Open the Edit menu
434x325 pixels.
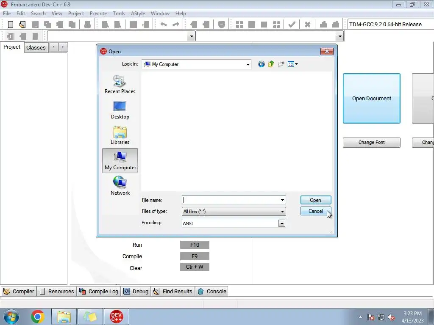coord(21,14)
